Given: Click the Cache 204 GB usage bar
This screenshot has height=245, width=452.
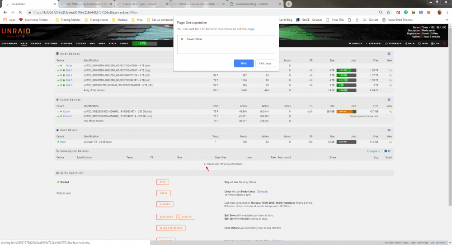Looking at the screenshot, I should [x=347, y=111].
